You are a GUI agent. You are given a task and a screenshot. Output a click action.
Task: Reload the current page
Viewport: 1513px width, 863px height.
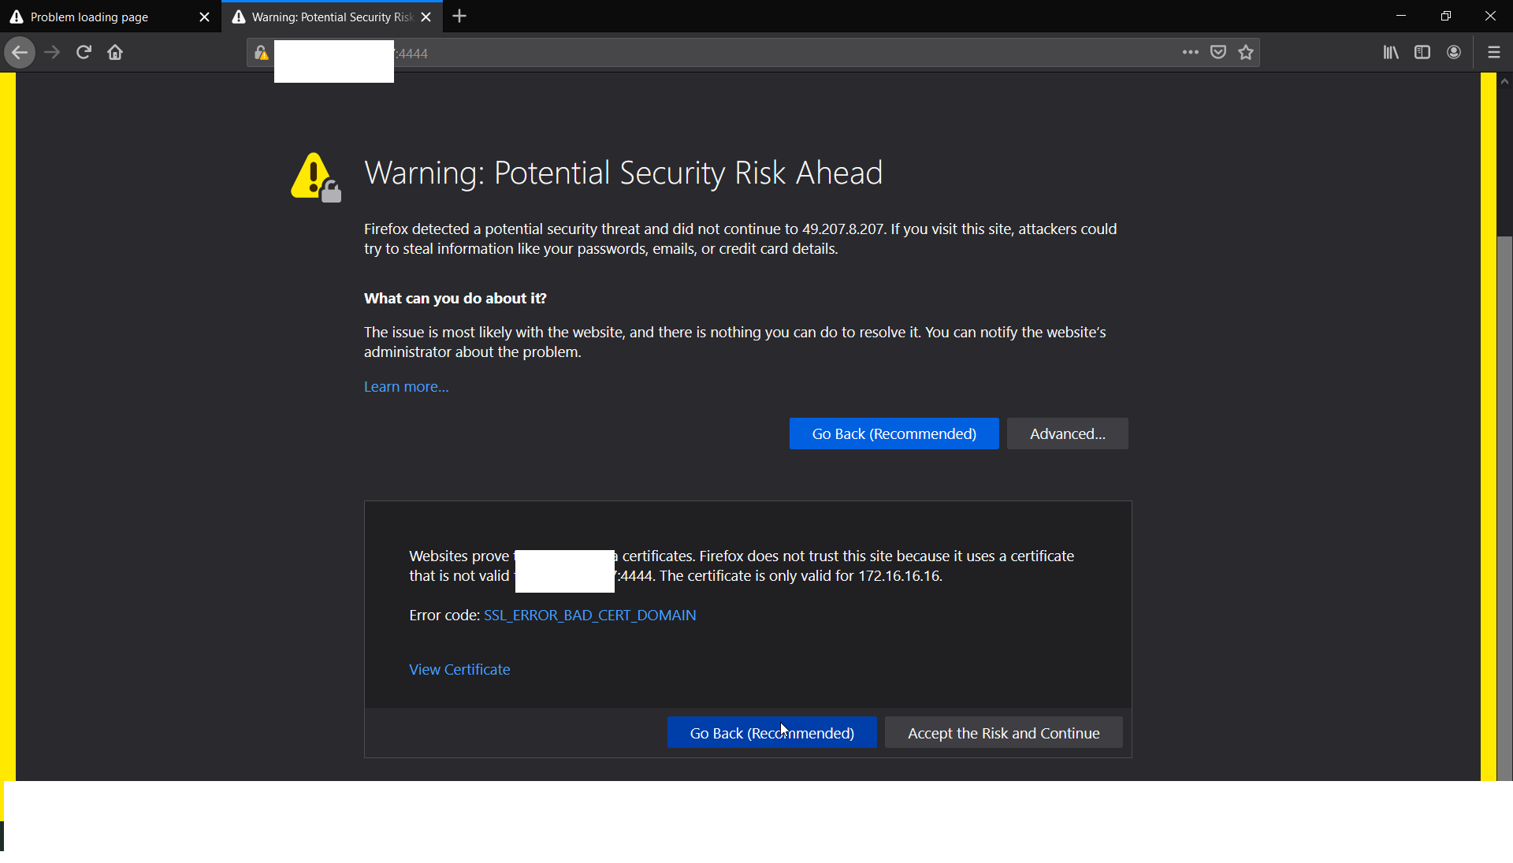[x=84, y=53]
